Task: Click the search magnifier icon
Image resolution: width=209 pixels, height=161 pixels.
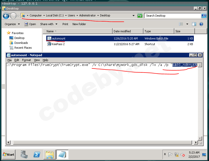Action: [204, 16]
